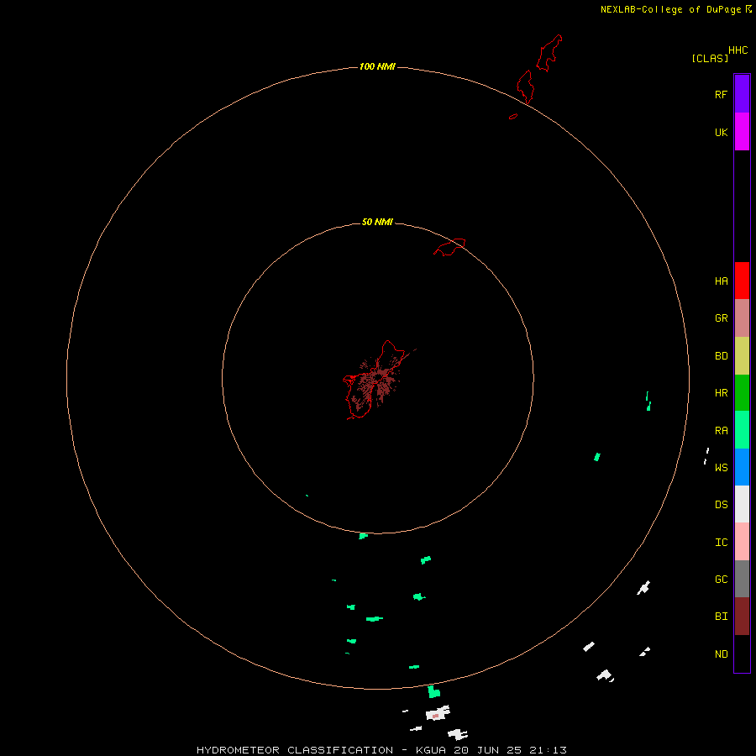
Task: Click the GC gray legend swatch
Action: [742, 579]
